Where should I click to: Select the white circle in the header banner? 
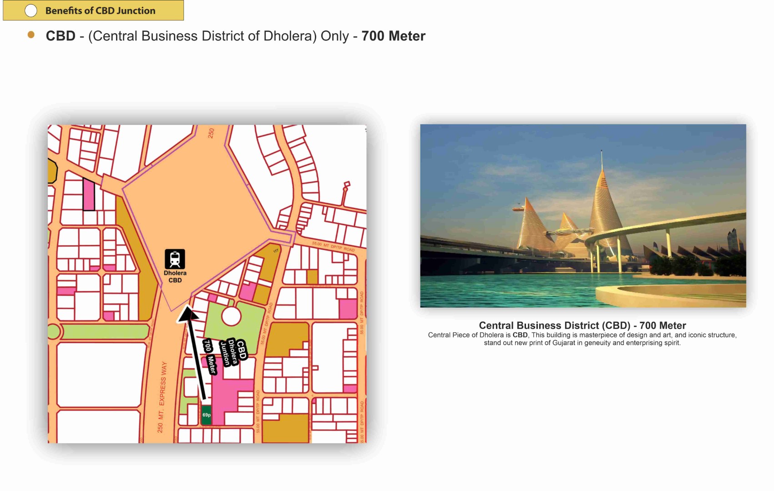click(31, 10)
